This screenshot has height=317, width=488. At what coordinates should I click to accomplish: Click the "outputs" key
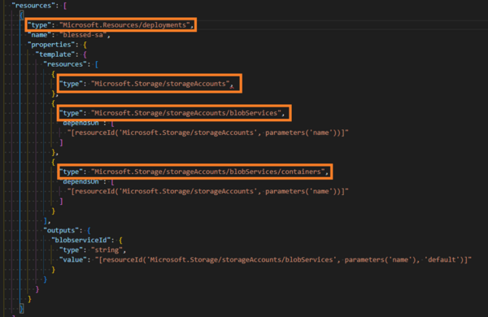click(61, 231)
